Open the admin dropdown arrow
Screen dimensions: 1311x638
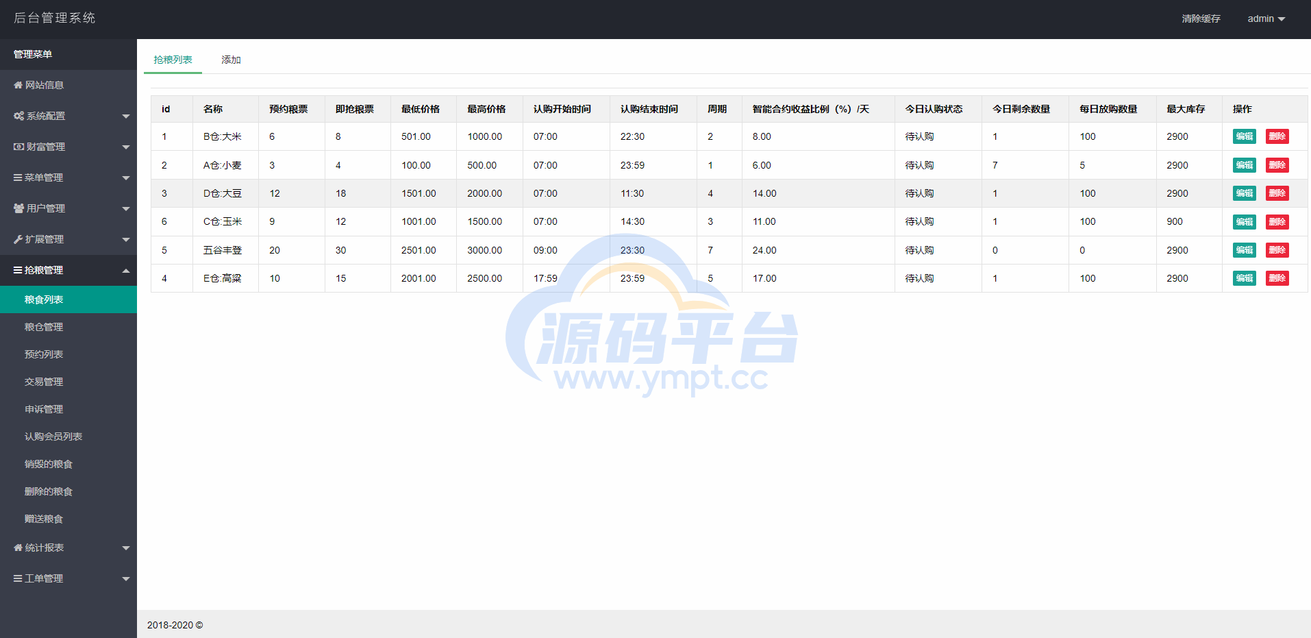point(1282,19)
